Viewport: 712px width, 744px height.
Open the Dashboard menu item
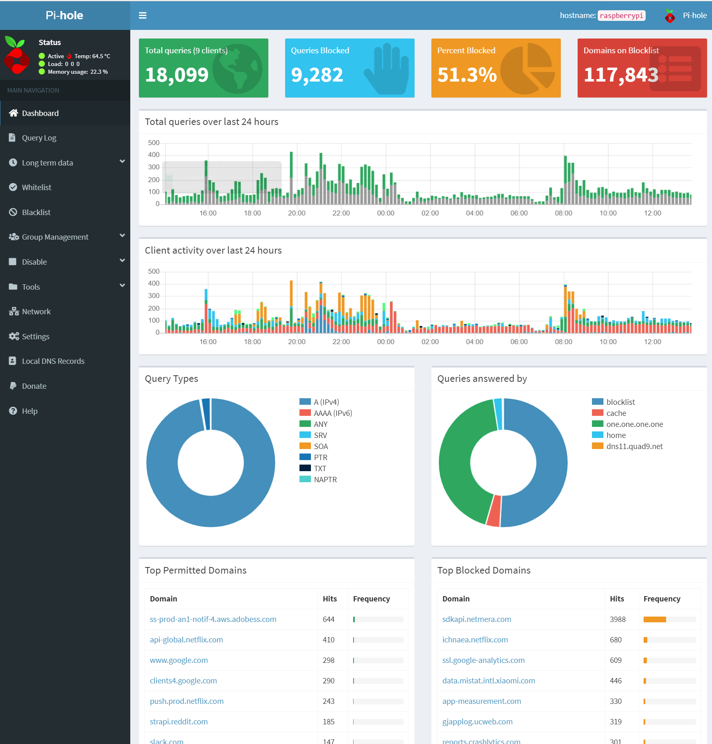tap(65, 113)
